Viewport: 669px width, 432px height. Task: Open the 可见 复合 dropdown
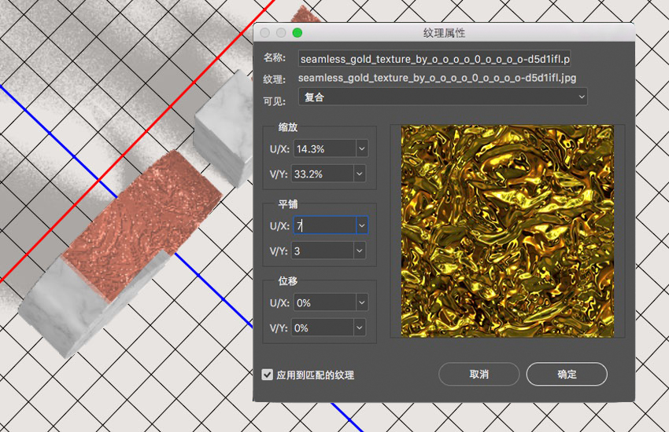[443, 97]
